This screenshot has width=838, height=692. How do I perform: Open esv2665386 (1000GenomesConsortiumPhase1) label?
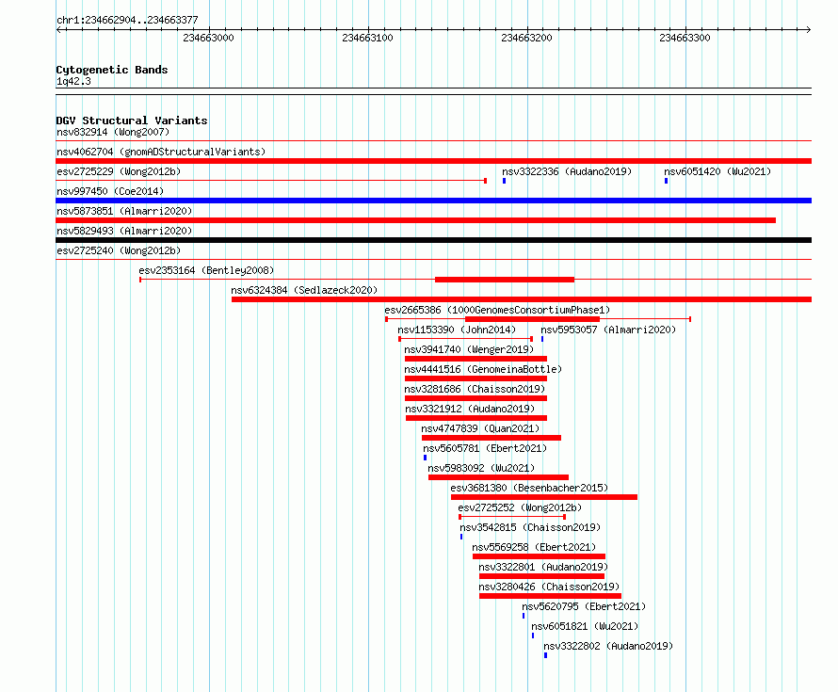pyautogui.click(x=497, y=310)
